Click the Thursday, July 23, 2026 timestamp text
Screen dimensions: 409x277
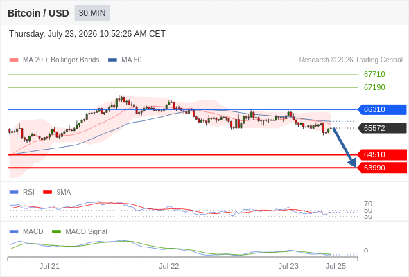87,34
